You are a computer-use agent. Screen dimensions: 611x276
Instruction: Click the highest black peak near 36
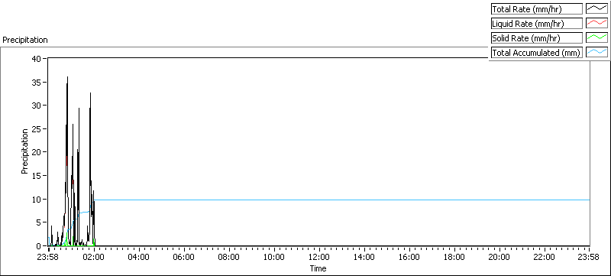pyautogui.click(x=67, y=77)
